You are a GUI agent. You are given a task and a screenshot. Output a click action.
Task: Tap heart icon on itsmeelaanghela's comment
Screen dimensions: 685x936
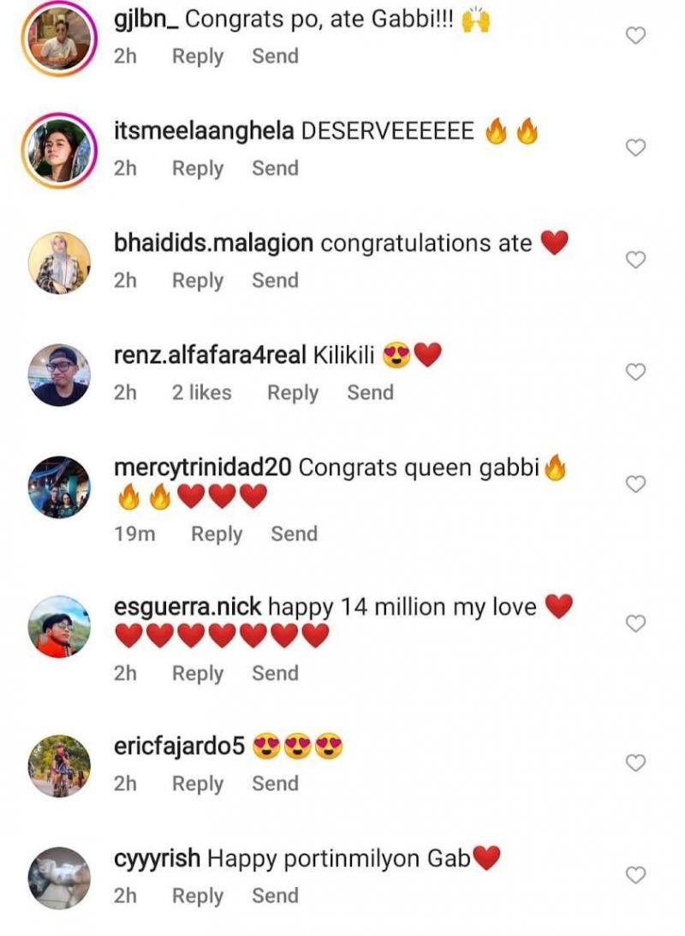635,148
